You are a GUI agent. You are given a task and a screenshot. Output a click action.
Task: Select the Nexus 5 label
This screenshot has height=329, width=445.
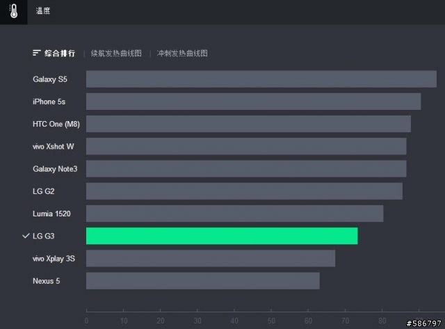47,281
